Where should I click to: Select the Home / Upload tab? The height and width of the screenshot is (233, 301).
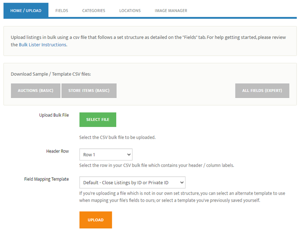point(26,11)
